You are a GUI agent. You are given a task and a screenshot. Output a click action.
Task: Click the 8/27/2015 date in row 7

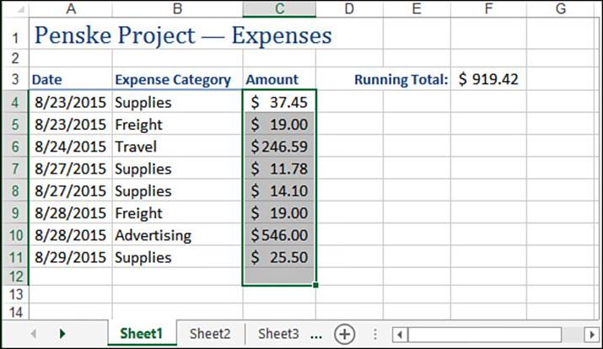point(71,169)
